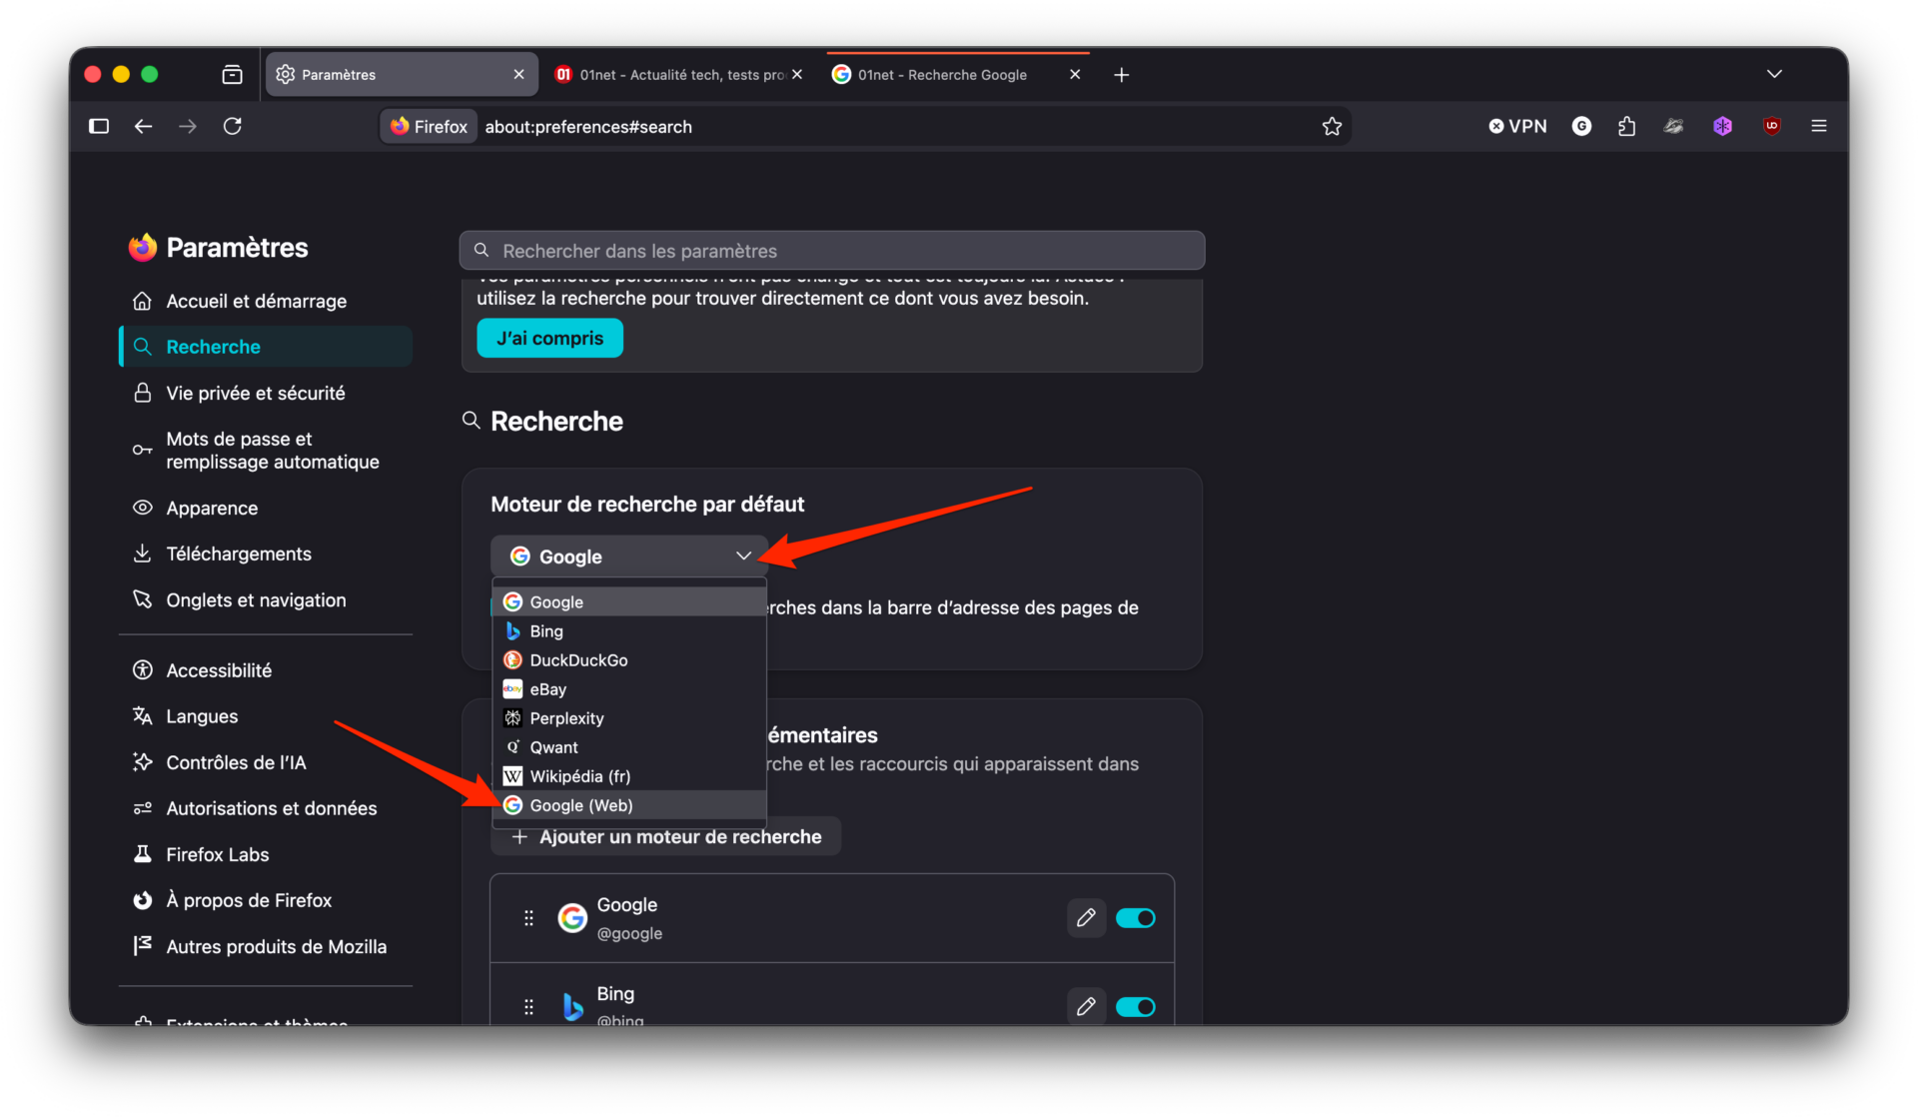The height and width of the screenshot is (1117, 1918).
Task: Grab the Bing row drag handle
Action: point(528,1007)
